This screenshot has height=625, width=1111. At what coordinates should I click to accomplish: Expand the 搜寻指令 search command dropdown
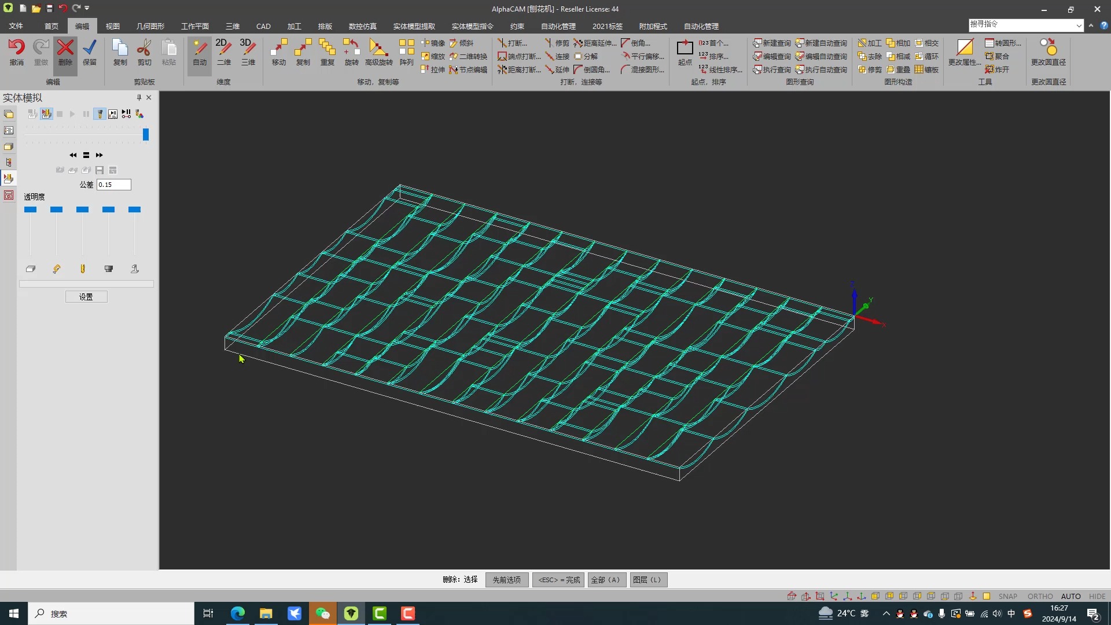(x=1079, y=25)
